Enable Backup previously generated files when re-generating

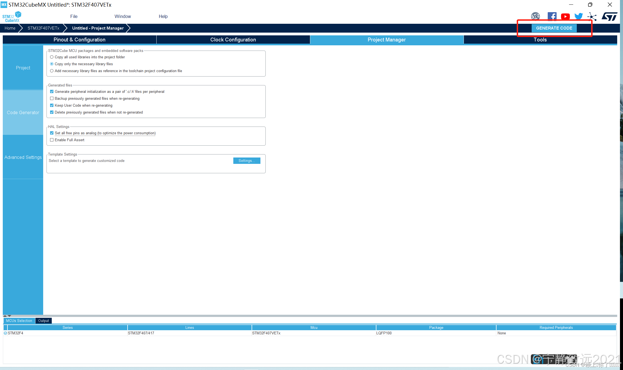[52, 99]
